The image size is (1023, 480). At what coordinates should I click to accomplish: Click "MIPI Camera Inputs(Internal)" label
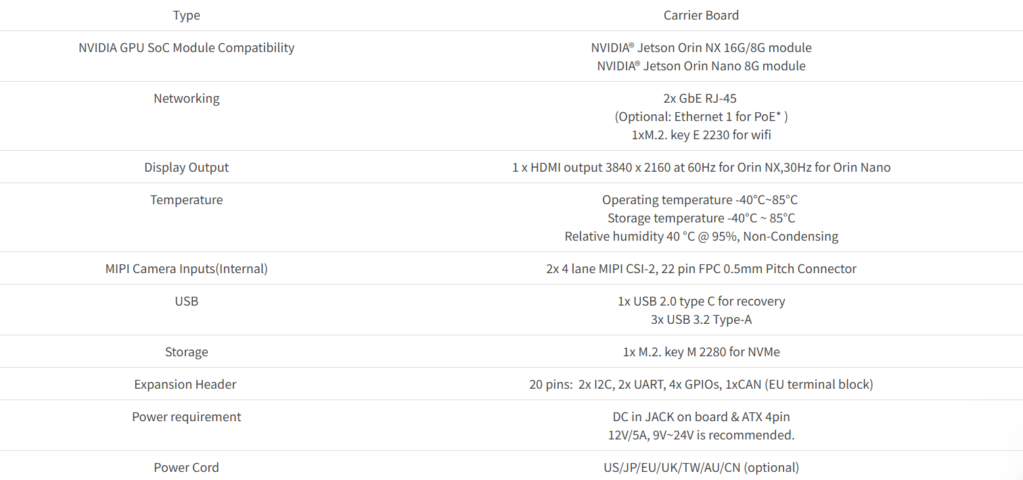(x=186, y=269)
